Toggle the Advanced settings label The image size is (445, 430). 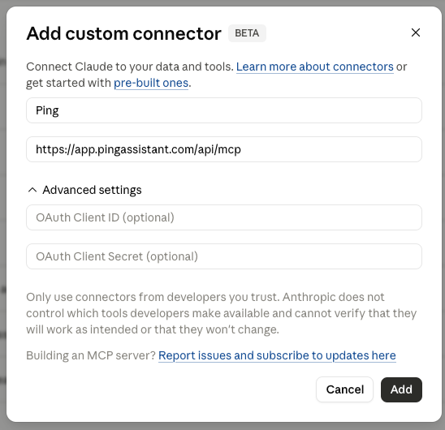pos(92,190)
